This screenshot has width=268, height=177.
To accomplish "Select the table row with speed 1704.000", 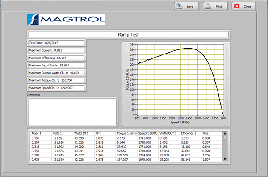I will tap(126, 155).
